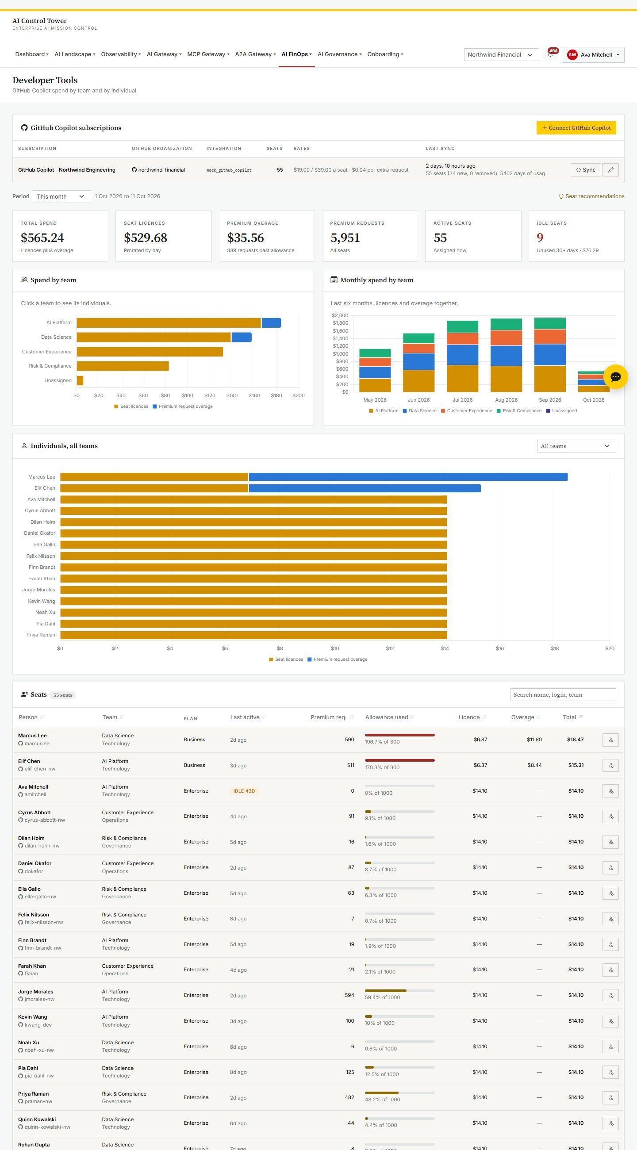Toggle Risk & Compliance legend in monthly chart
Screen dimensions: 637x1150
pos(519,411)
